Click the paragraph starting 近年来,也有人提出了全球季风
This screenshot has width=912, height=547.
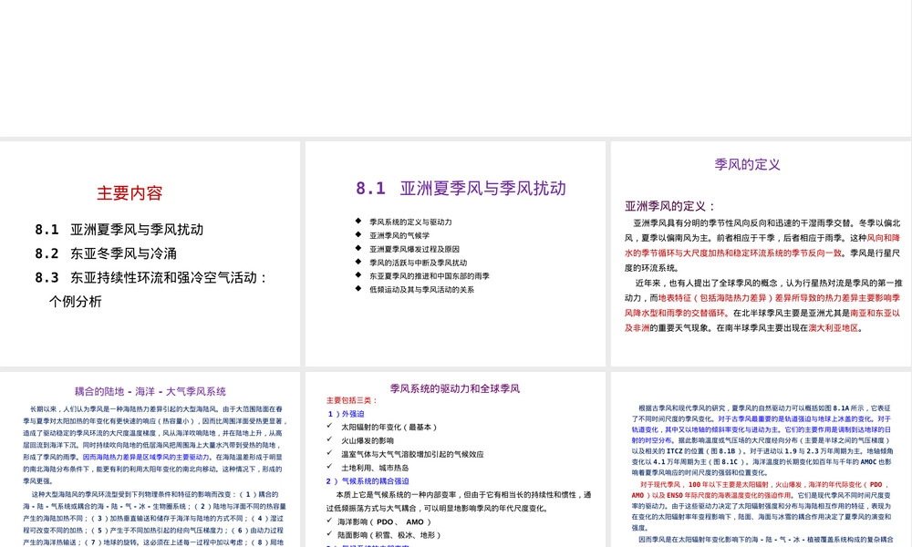762,305
